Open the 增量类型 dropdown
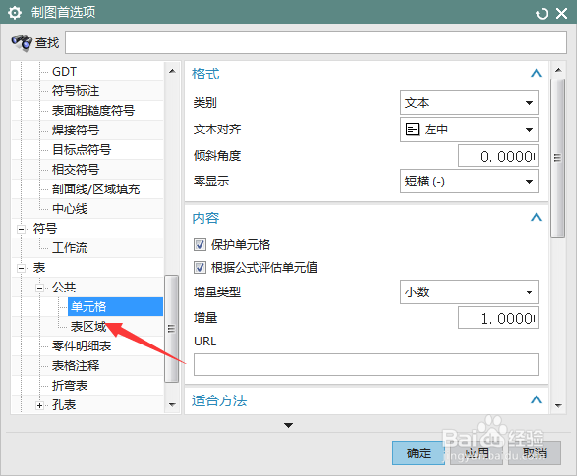 click(x=469, y=292)
